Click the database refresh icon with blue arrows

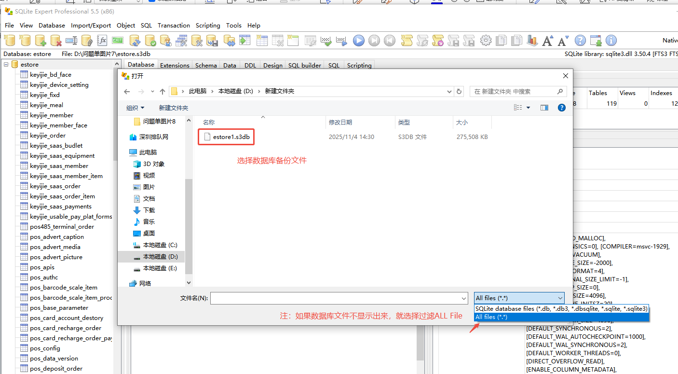pyautogui.click(x=135, y=41)
